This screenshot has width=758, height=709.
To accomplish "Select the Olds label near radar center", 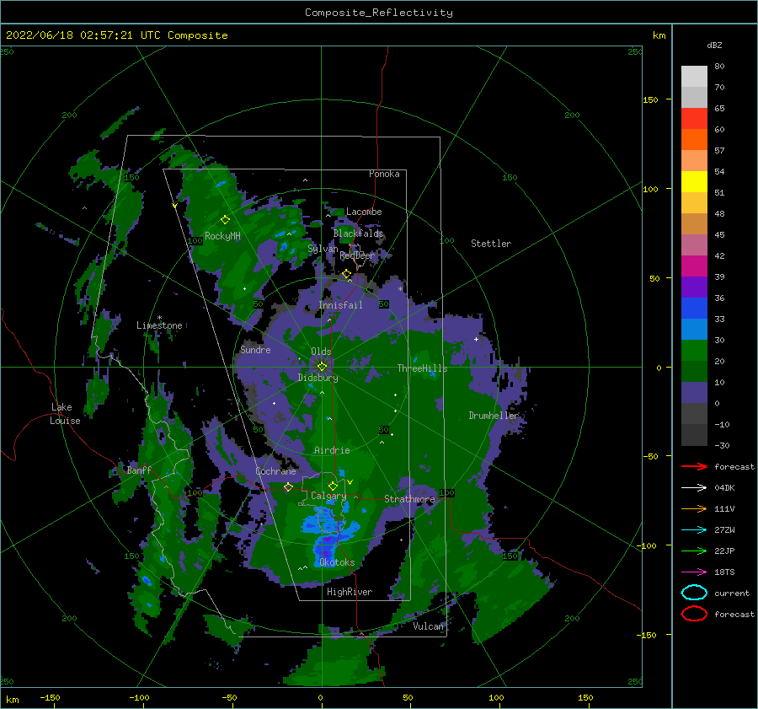I will coord(321,352).
